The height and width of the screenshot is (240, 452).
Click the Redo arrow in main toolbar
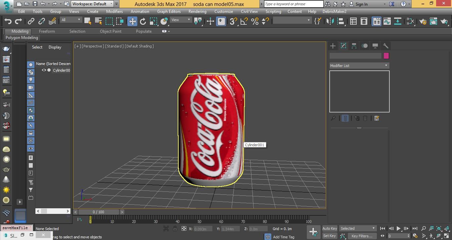[x=19, y=21]
